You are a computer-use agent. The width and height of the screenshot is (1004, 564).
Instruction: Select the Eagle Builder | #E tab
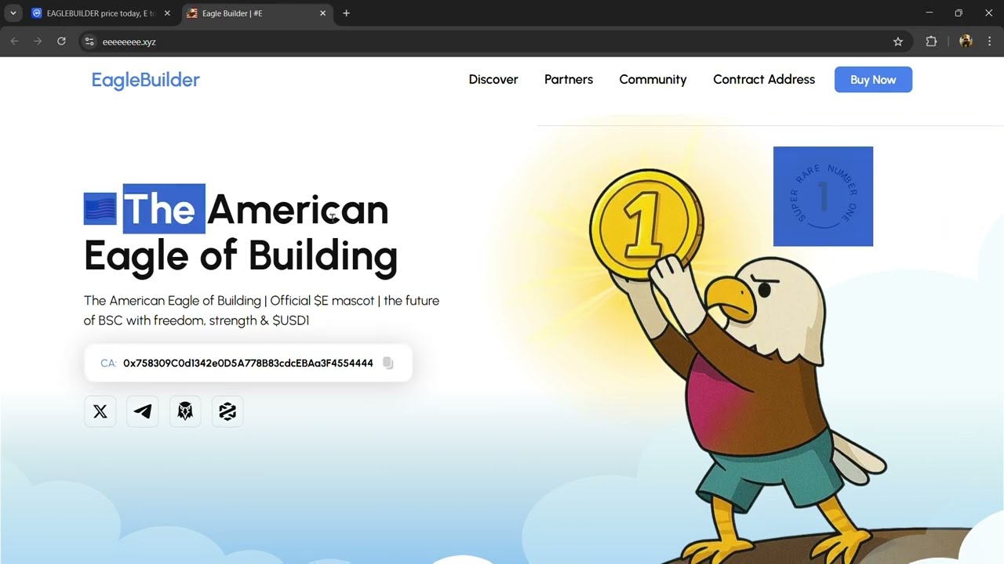coord(256,13)
